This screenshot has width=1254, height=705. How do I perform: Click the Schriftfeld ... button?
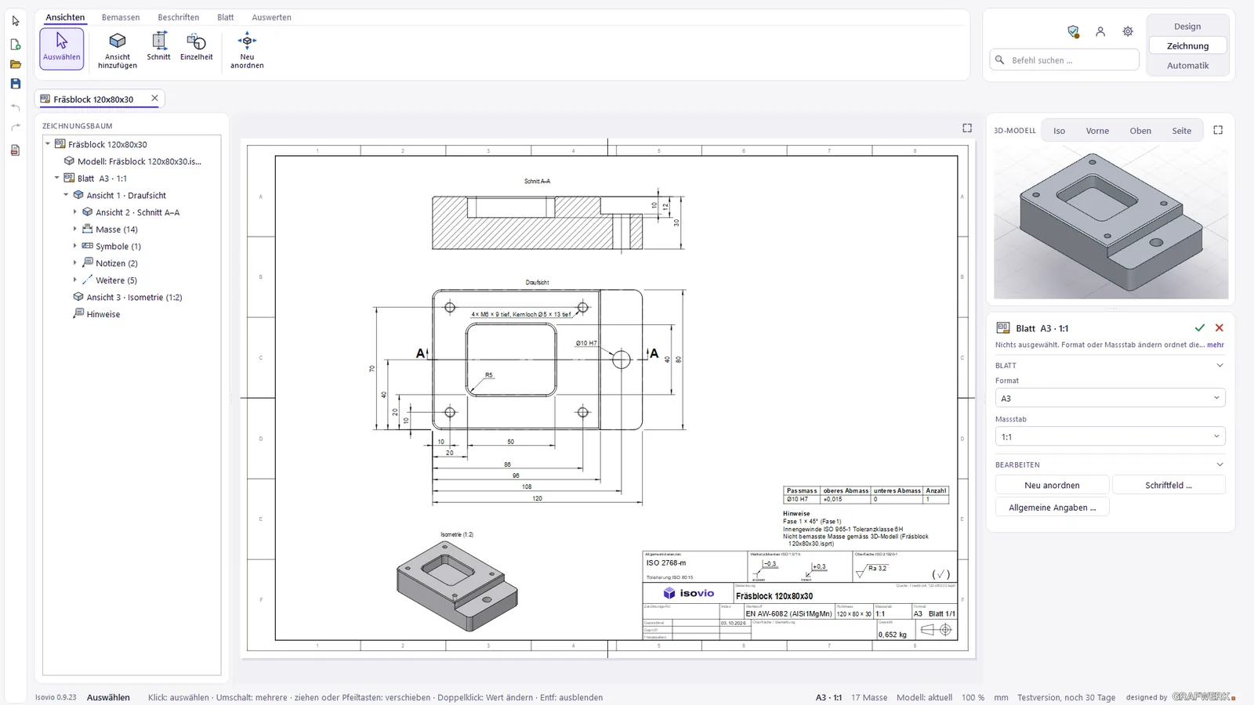click(x=1169, y=485)
